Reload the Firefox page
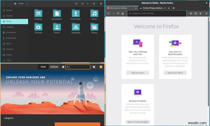 pos(118,13)
